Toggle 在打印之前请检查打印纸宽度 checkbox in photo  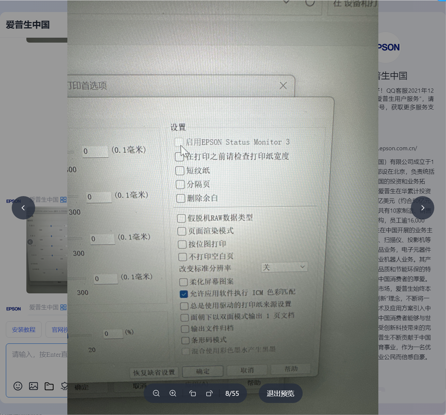[x=179, y=157]
